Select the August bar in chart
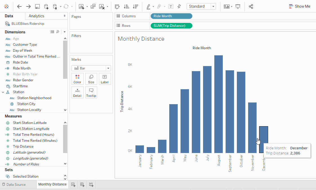Screen dimensions: 316x190 pyautogui.click(x=219, y=104)
